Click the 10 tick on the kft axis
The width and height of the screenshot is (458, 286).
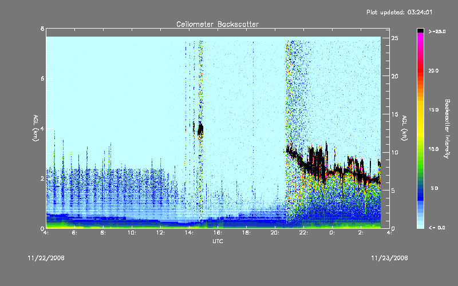[x=394, y=152]
